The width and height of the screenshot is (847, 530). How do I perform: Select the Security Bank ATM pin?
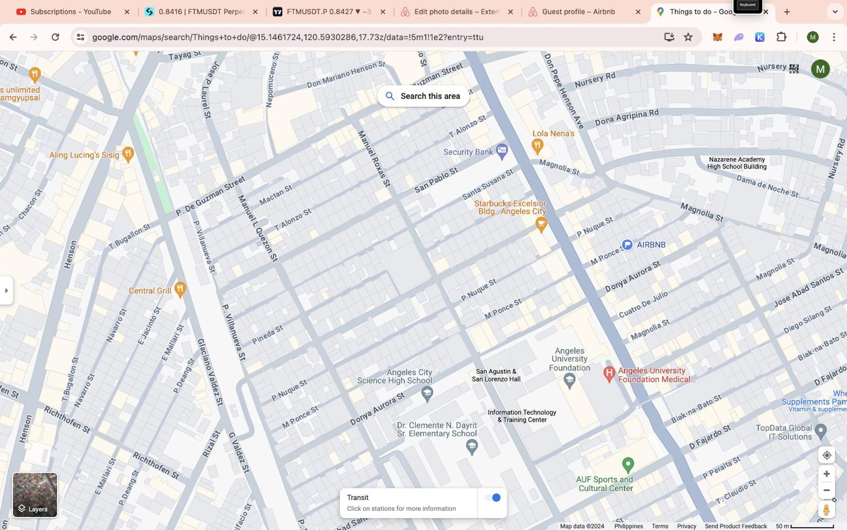501,151
